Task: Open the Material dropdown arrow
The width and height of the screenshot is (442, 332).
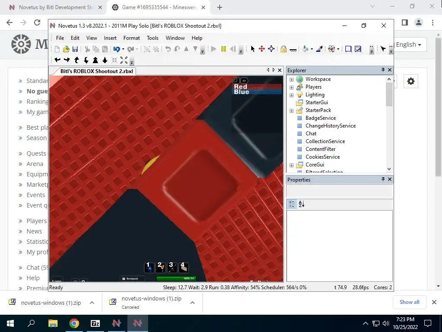Action: pyautogui.click(x=338, y=49)
